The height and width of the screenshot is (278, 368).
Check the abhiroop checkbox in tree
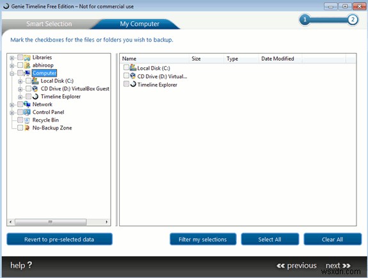20,65
